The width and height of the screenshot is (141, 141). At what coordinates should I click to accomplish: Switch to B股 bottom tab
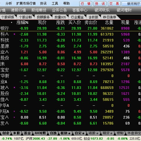(x=17, y=133)
